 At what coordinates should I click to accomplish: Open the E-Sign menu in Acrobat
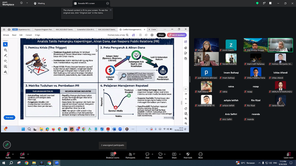coord(37,35)
